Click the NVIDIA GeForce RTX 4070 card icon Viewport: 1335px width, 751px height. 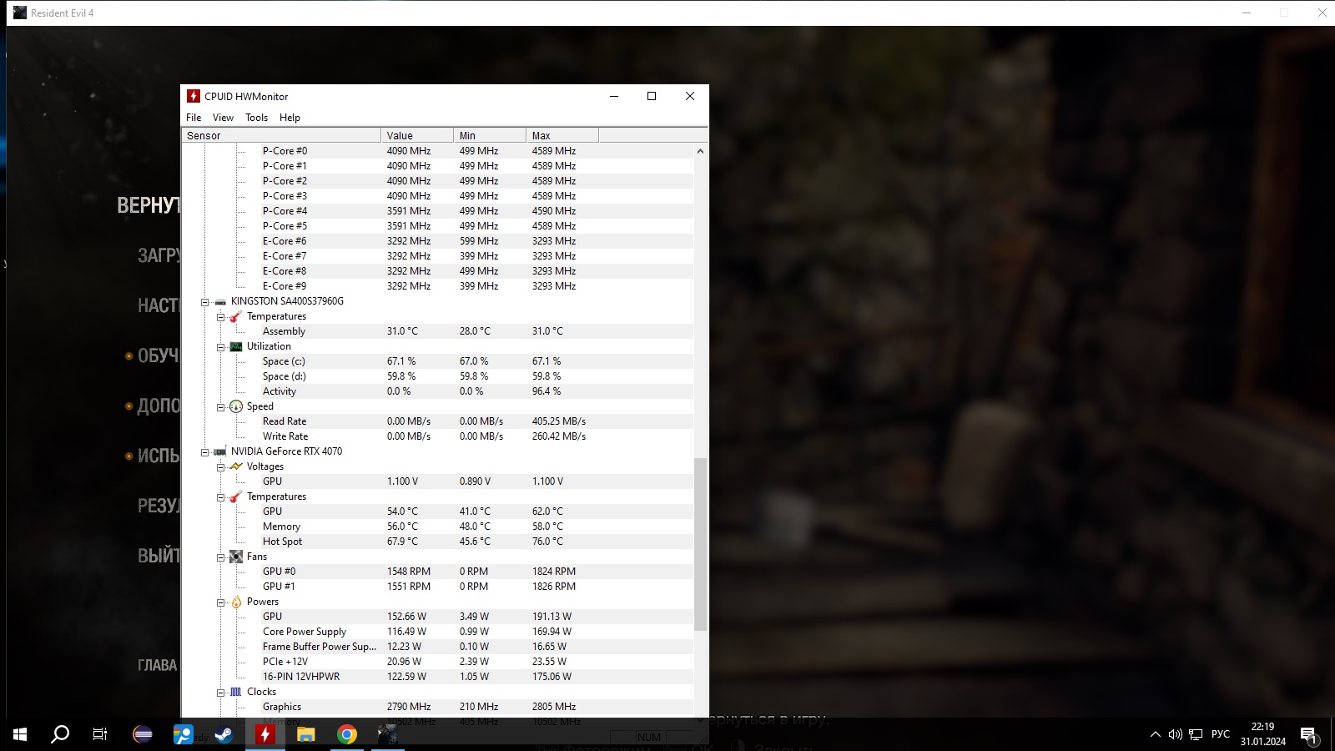(220, 451)
